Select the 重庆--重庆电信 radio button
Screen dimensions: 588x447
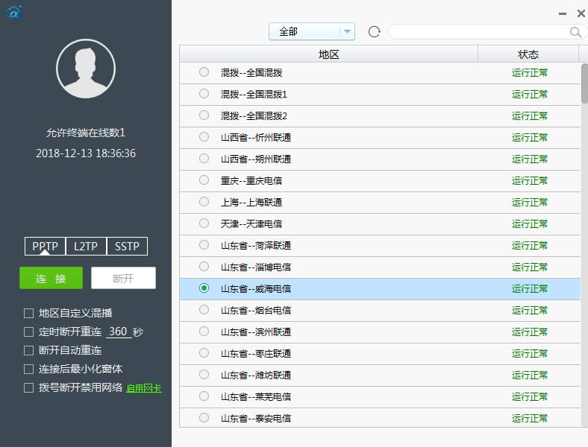pyautogui.click(x=204, y=180)
